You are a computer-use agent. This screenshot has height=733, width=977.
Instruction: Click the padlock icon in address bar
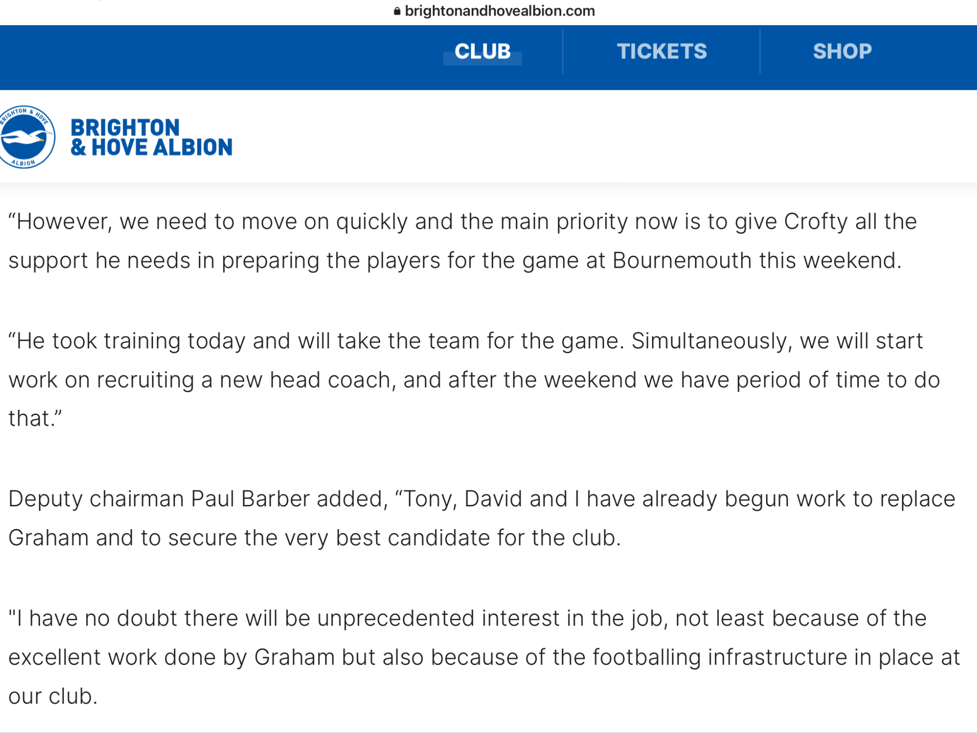[x=397, y=11]
